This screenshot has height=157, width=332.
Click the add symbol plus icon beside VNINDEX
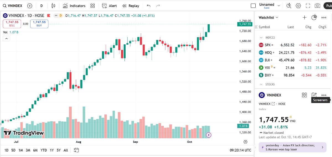(x=30, y=6)
